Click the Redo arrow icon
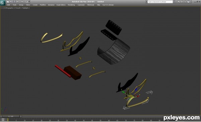 [22, 2]
